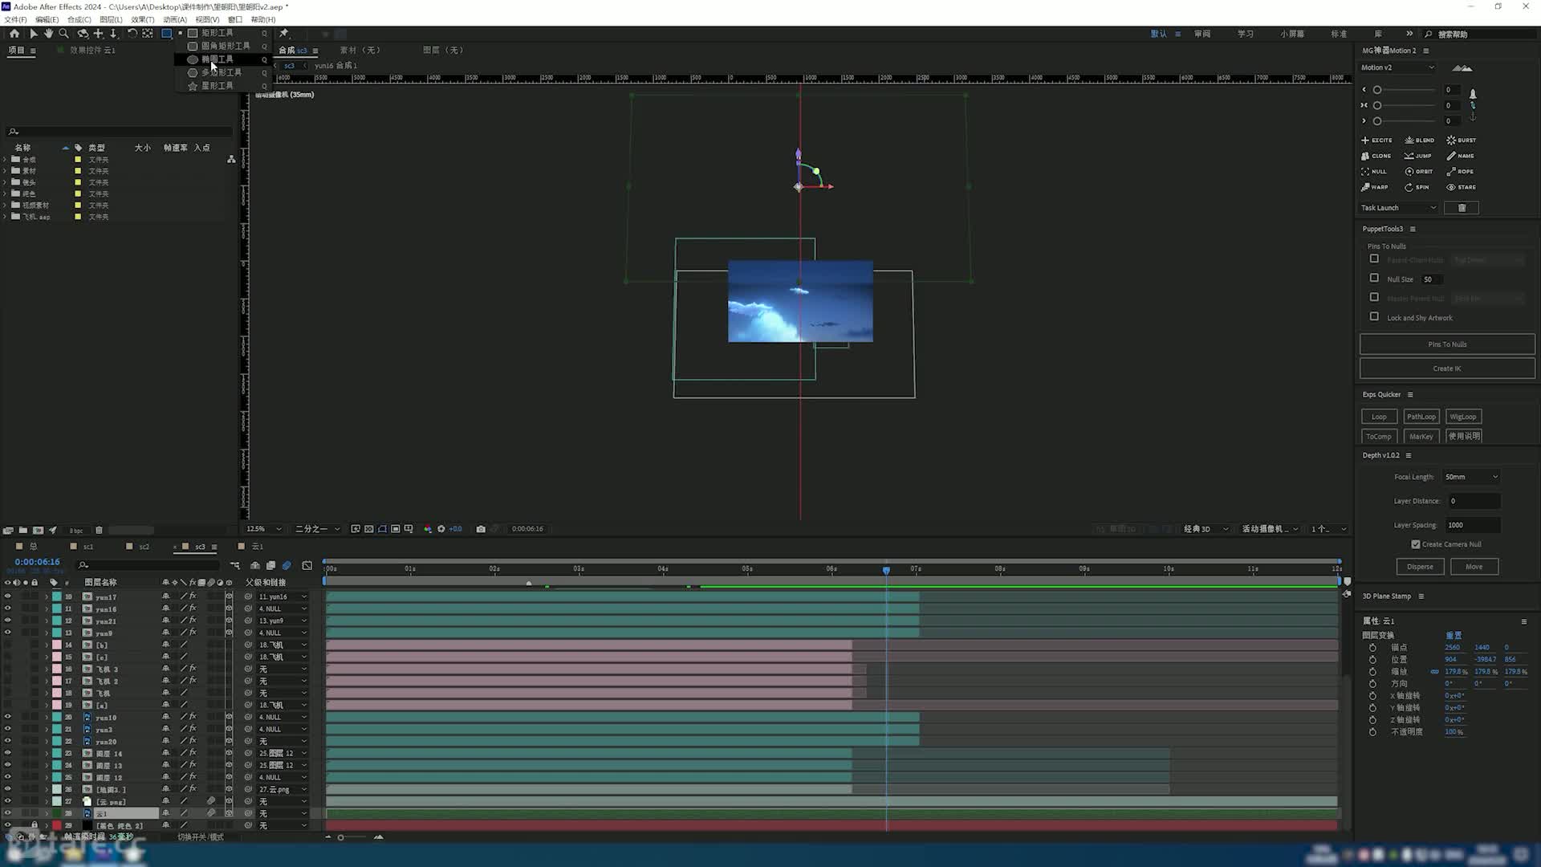The image size is (1541, 867).
Task: Select the Pan Behind anchor point tool
Action: pyautogui.click(x=148, y=34)
